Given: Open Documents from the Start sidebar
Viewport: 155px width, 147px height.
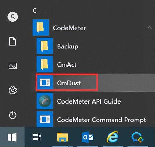Looking at the screenshot, I should tap(13, 41).
